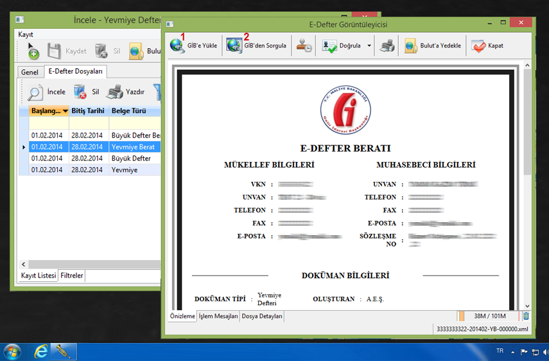549x361 pixels.
Task: Click the current row indicator arrow
Action: pyautogui.click(x=24, y=147)
